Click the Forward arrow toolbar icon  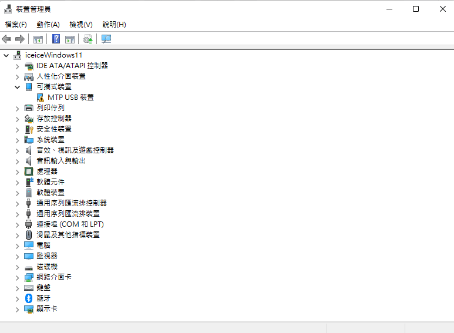(20, 39)
